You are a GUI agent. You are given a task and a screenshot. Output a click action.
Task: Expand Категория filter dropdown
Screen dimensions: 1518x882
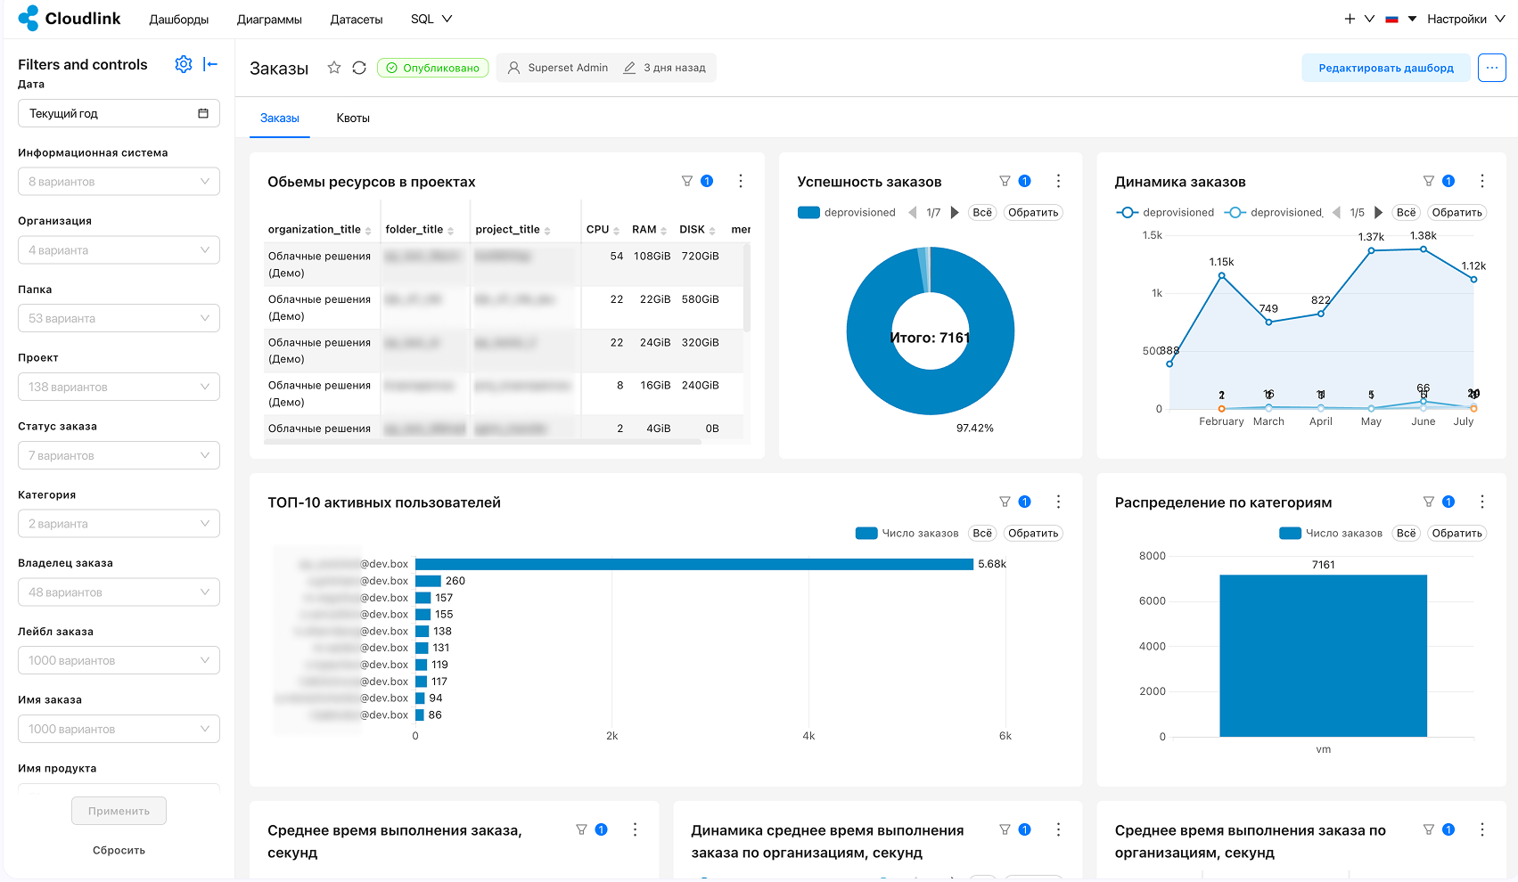(x=119, y=524)
